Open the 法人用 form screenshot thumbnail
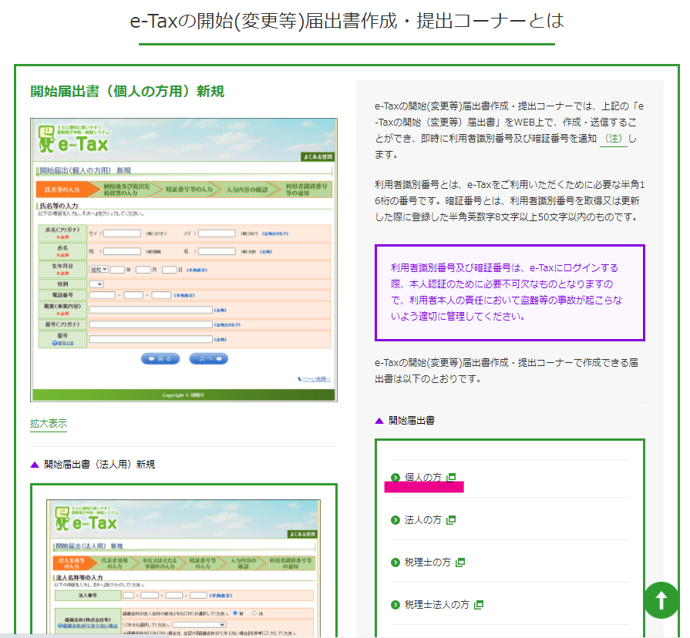This screenshot has width=690, height=638. pos(183,568)
